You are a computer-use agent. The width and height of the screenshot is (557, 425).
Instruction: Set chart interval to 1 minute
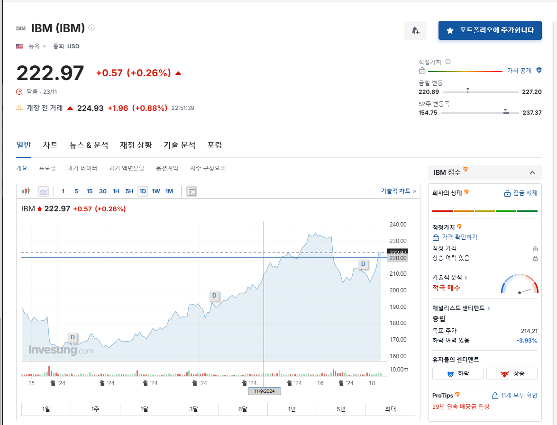(63, 191)
